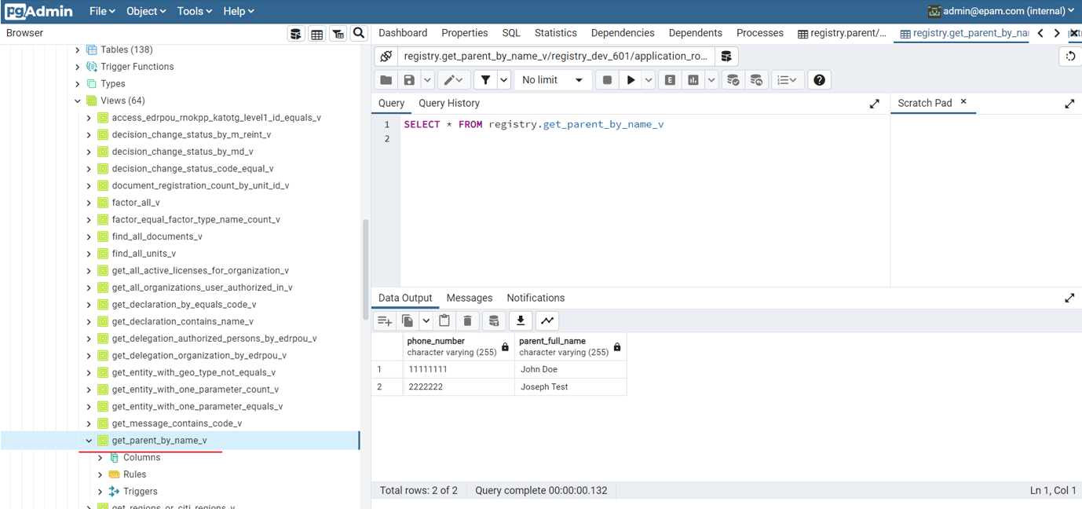The image size is (1082, 509).
Task: Switch to the Statistics tab
Action: [x=556, y=33]
